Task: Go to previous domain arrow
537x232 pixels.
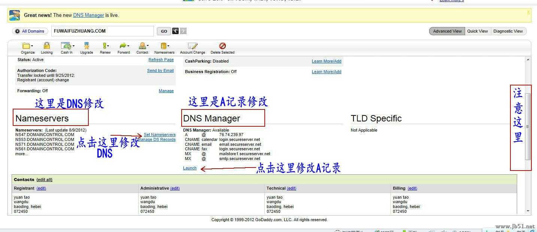Action: pos(175,31)
